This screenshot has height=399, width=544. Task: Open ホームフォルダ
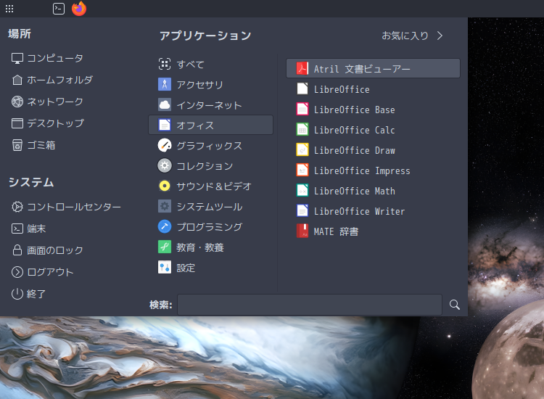(x=52, y=80)
